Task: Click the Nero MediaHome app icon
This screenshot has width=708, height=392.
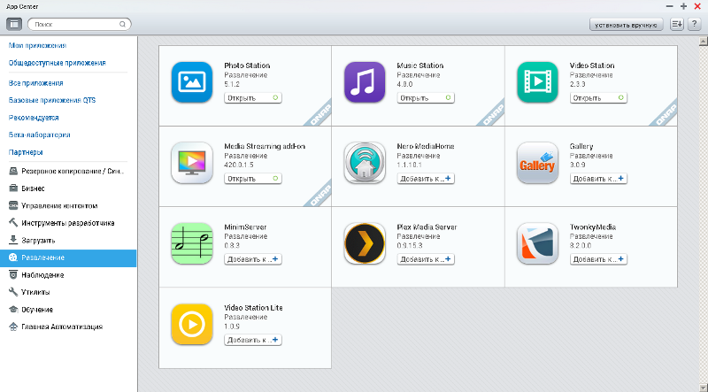Action: (365, 163)
